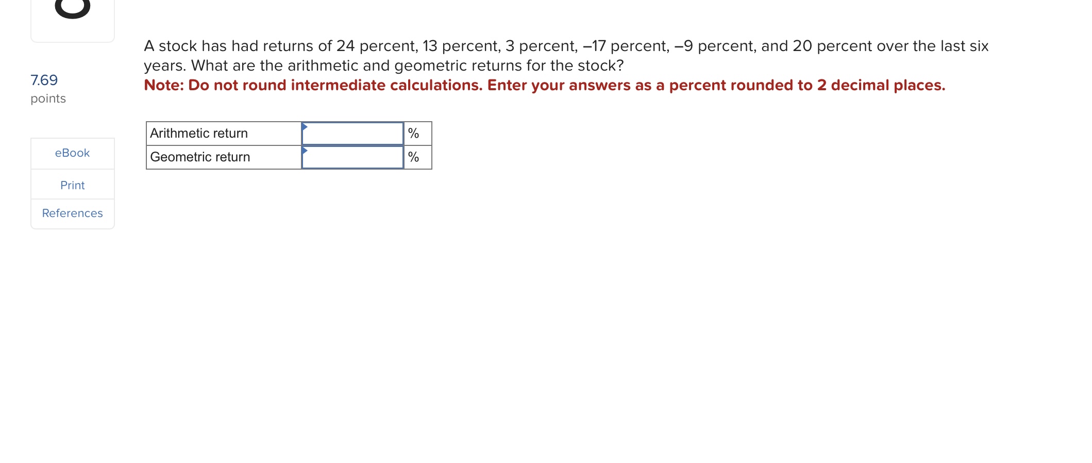Select the Geometric return label cell

click(x=224, y=157)
